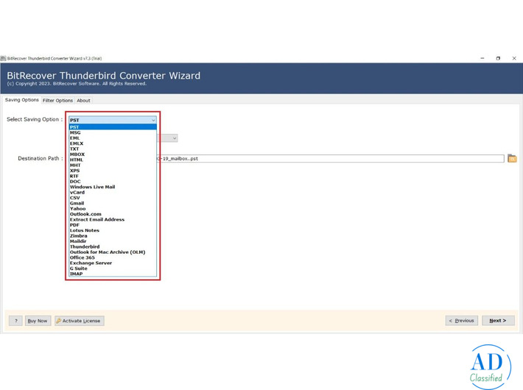
Task: Go to the Next step
Action: pos(498,321)
